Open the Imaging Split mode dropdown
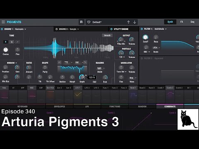 tap(101, 68)
